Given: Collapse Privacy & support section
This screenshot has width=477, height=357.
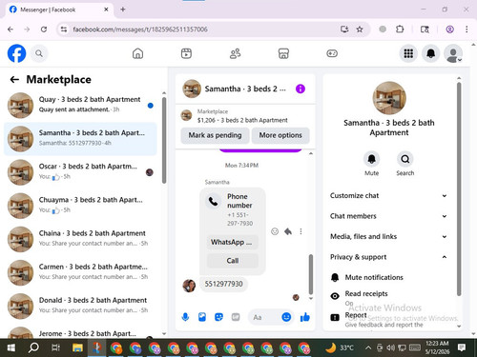Looking at the screenshot, I should pos(388,257).
